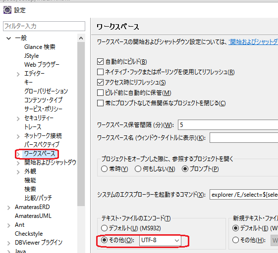Select パースペクティブ in the tree

42,145
